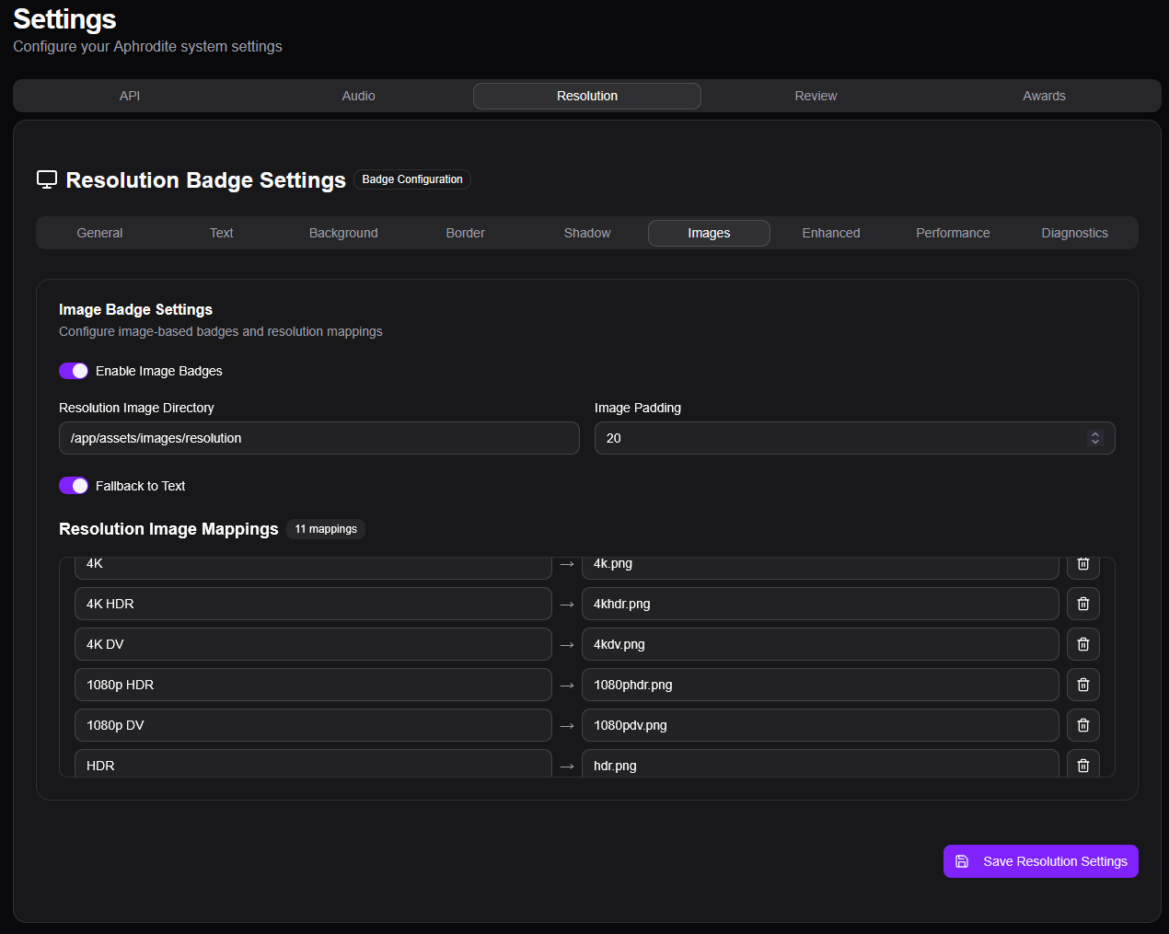Switch to the Diagnostics sub-tab
The width and height of the screenshot is (1169, 934).
pyautogui.click(x=1075, y=233)
